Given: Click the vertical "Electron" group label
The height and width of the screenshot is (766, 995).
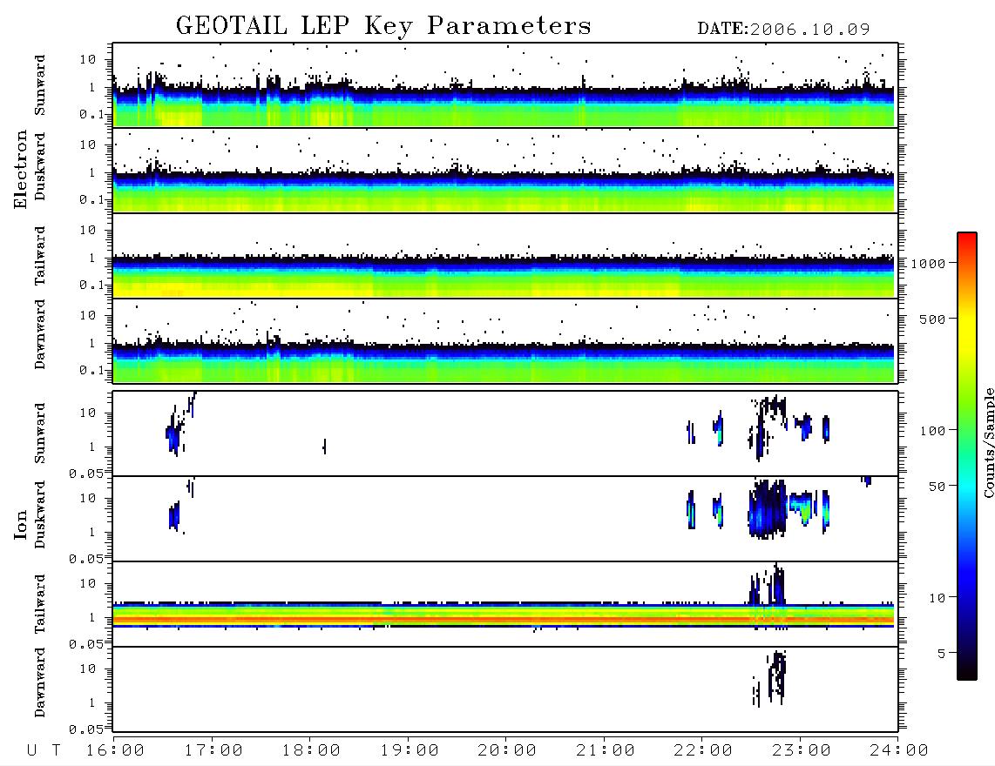Looking at the screenshot, I should tap(20, 170).
